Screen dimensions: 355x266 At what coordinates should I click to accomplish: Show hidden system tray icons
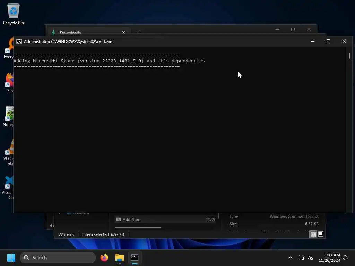[x=291, y=258]
